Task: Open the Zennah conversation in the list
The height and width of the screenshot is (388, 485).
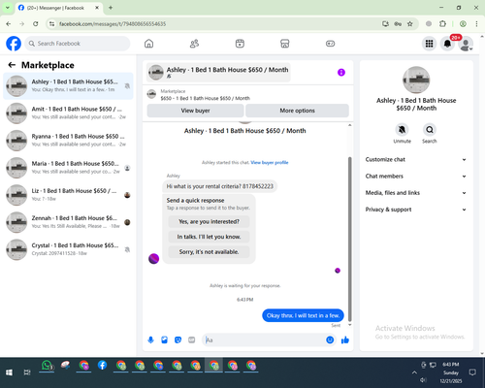Action: 68,222
